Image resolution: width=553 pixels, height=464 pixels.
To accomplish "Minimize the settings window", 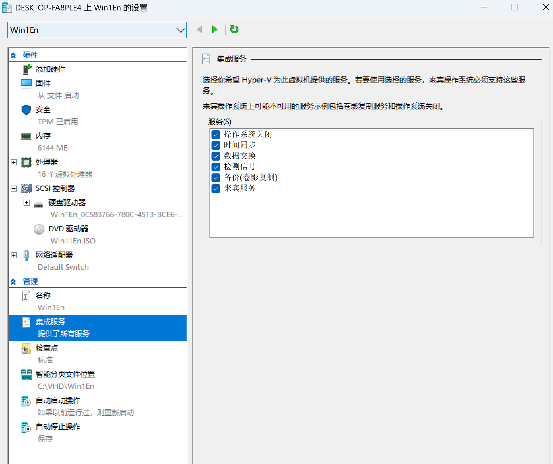I will (x=484, y=7).
